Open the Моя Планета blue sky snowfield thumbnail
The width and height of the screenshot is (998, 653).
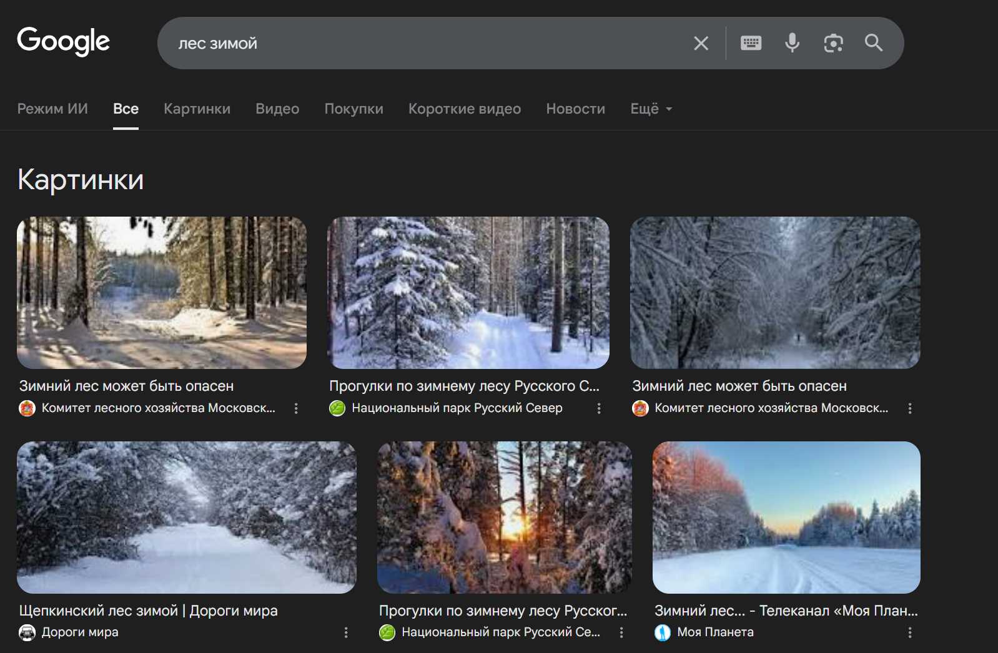coord(786,518)
